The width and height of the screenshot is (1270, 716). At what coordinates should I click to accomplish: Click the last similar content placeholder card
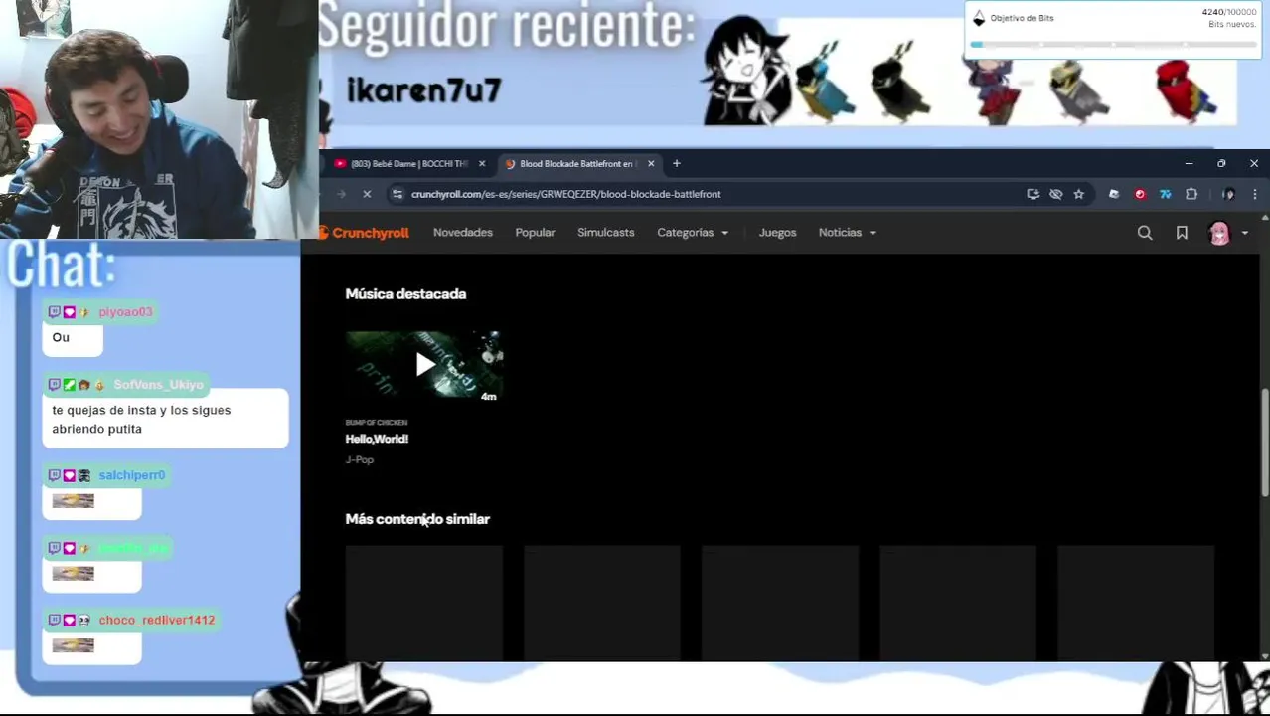pyautogui.click(x=1136, y=603)
